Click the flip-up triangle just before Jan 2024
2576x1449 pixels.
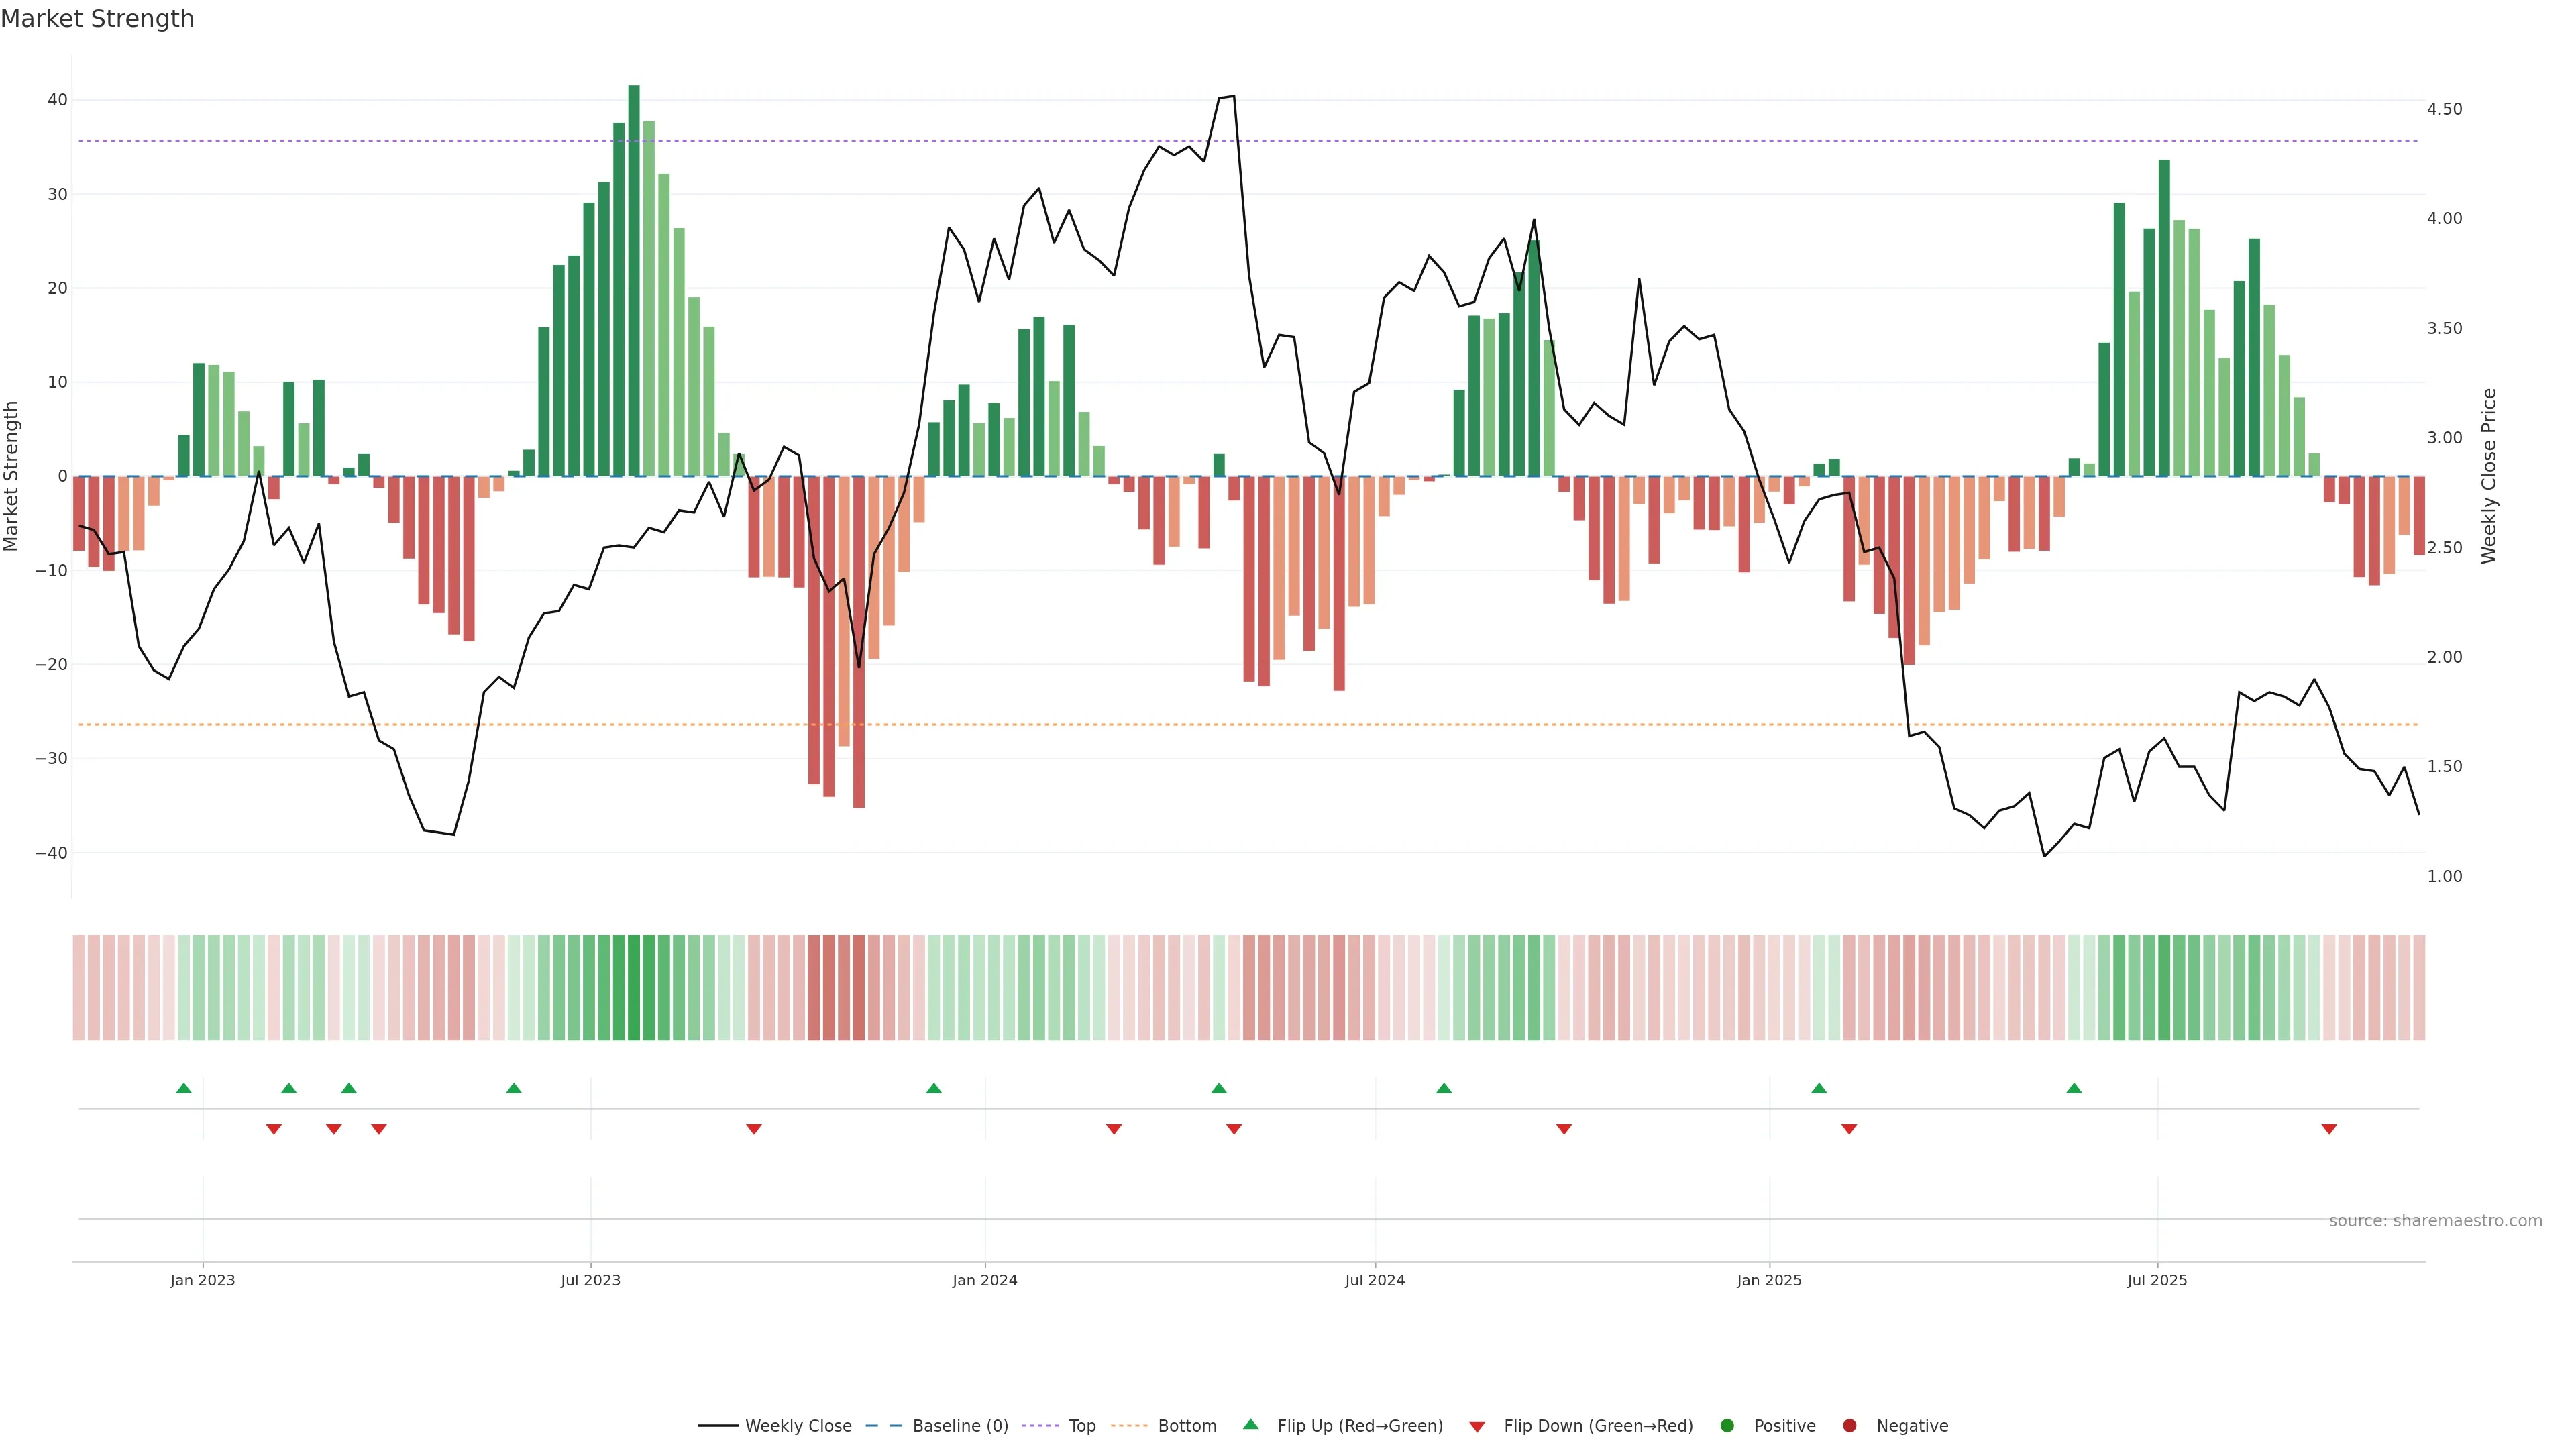[934, 1088]
